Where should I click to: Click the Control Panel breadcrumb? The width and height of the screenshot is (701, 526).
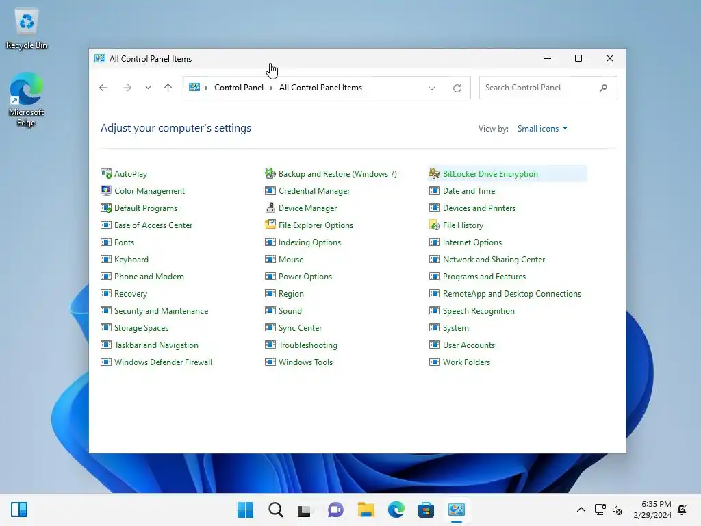239,88
